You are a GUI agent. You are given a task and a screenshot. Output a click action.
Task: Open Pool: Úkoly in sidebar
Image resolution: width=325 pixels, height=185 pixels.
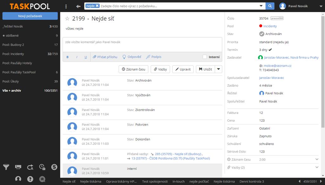(30, 81)
